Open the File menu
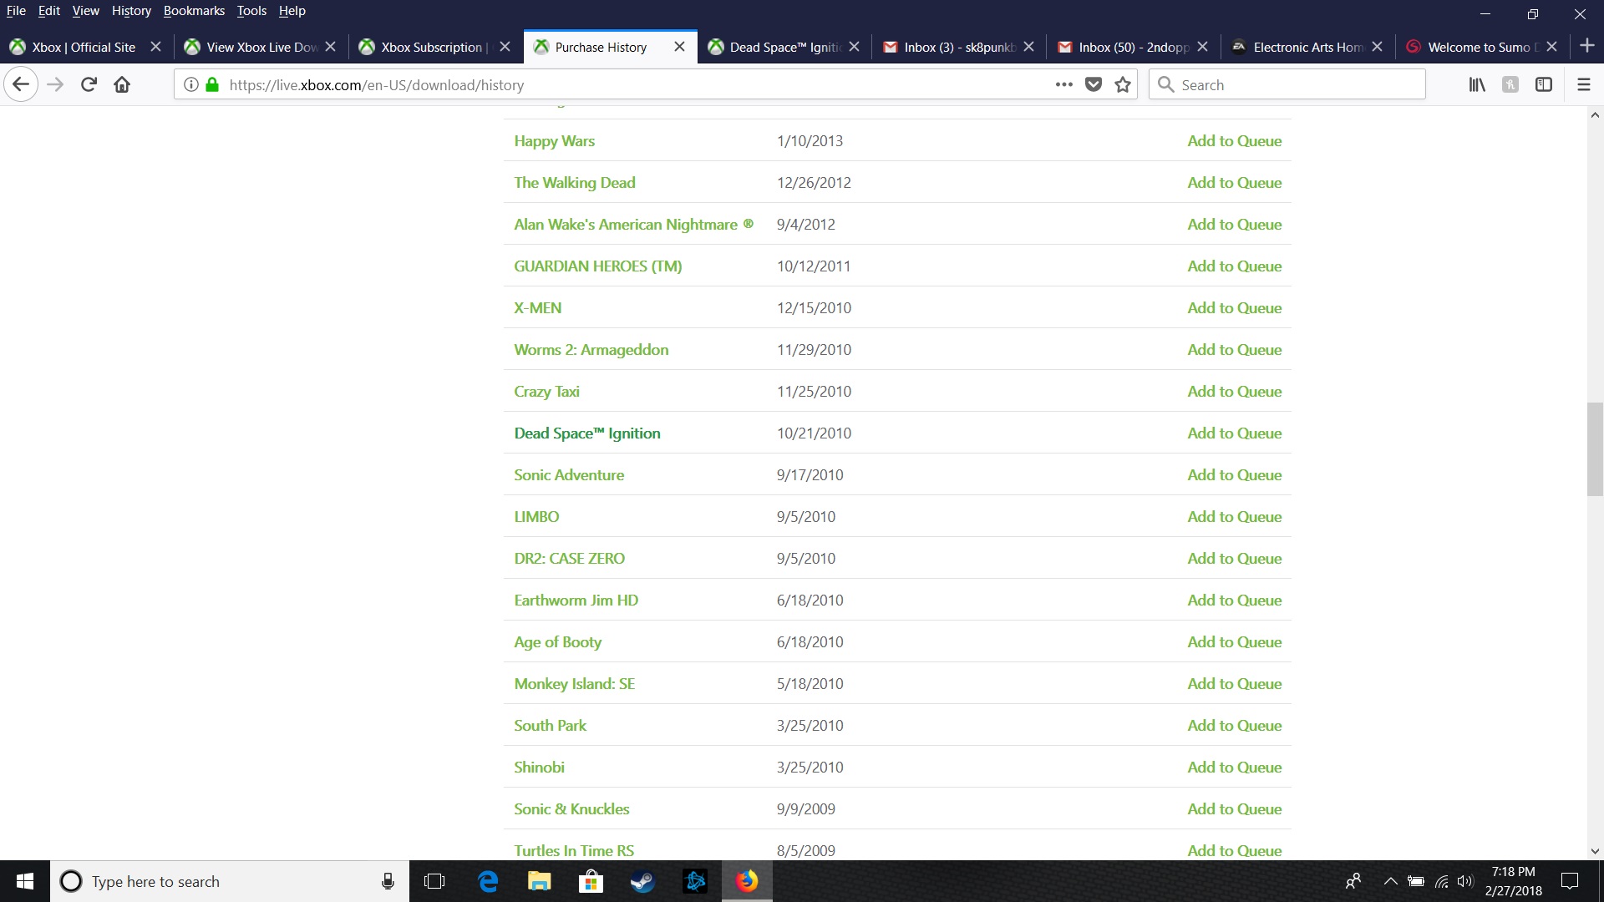The height and width of the screenshot is (902, 1604). (16, 11)
